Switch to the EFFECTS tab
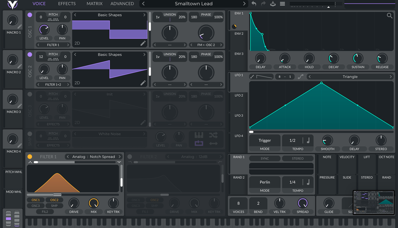The image size is (398, 228). 67,4
